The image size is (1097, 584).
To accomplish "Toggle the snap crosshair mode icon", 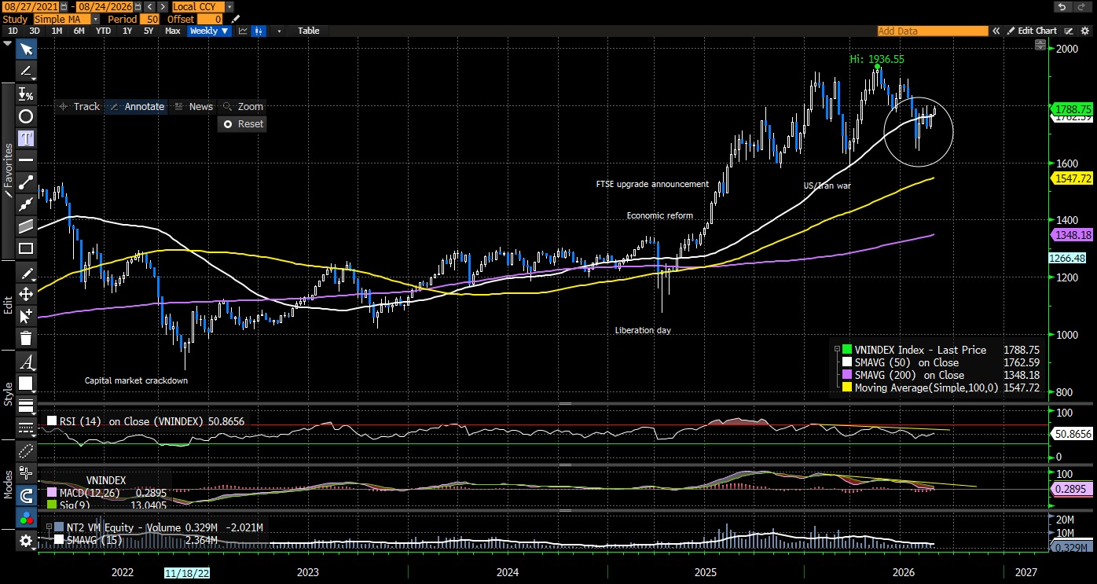I will (26, 473).
